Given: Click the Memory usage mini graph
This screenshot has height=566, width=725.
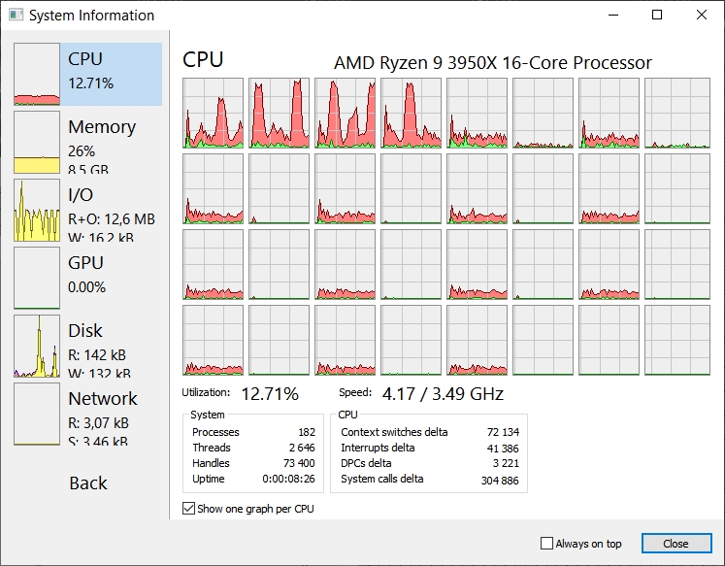Looking at the screenshot, I should pyautogui.click(x=37, y=142).
